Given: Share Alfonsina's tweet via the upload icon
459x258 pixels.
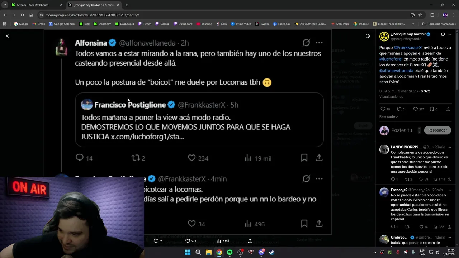Looking at the screenshot, I should click(x=319, y=158).
